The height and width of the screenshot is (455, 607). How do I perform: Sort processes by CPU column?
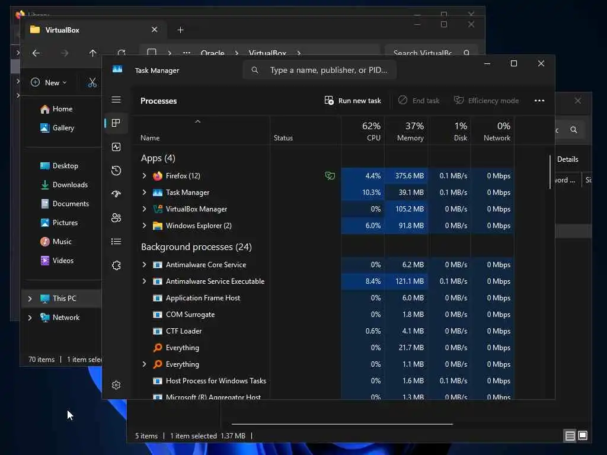[x=363, y=131]
